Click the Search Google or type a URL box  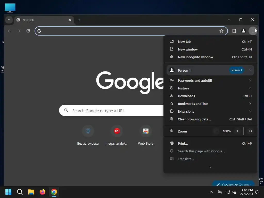[111, 110]
